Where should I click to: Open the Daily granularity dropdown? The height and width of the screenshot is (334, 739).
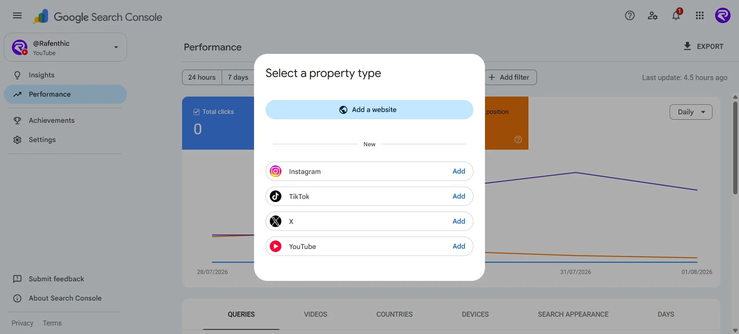691,112
